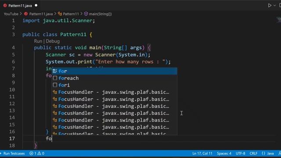Choose the 'fori' suggestion
This screenshot has height=158, width=281.
(115, 85)
